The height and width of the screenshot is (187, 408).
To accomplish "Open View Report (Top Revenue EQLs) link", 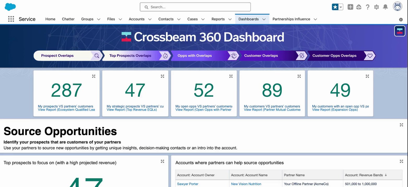I will click(x=132, y=110).
